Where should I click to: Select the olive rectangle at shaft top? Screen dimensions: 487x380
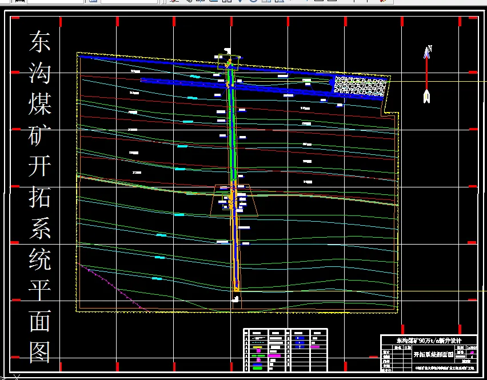[229, 62]
